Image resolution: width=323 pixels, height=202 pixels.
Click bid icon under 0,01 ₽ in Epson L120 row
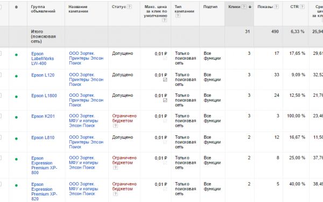pos(165,80)
